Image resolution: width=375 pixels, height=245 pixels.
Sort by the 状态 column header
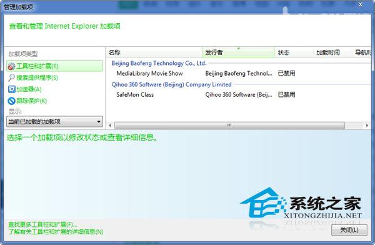(294, 52)
